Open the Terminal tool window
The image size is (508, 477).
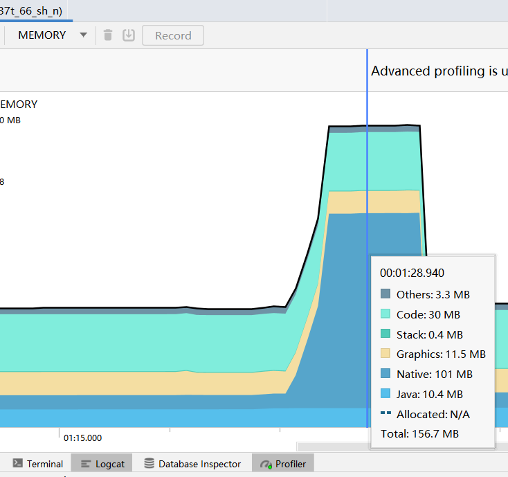(x=37, y=464)
